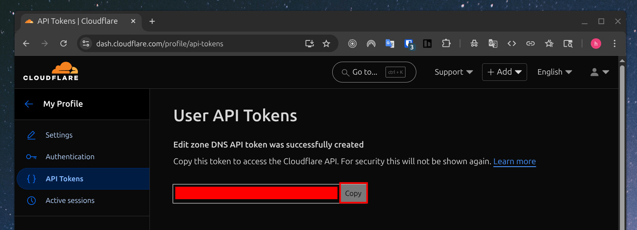Click the chain link toolbar icon
This screenshot has height=230, width=637.
530,43
